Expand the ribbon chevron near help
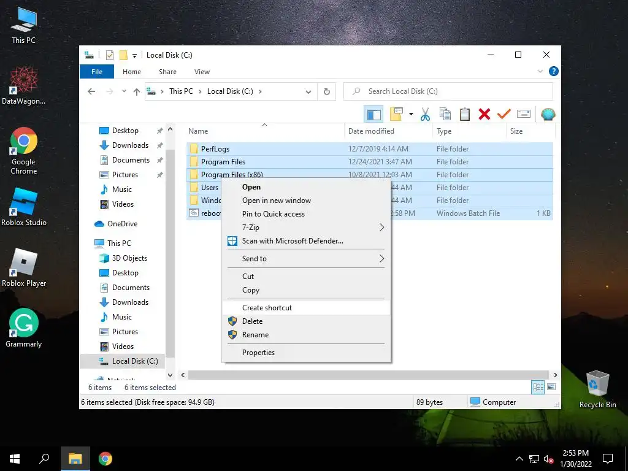The image size is (628, 471). (x=540, y=71)
